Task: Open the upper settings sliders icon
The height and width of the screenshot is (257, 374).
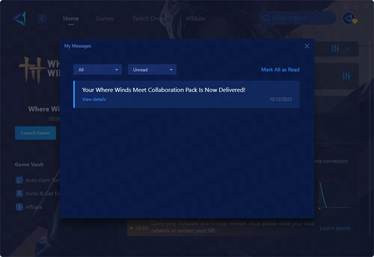Action: point(335,49)
